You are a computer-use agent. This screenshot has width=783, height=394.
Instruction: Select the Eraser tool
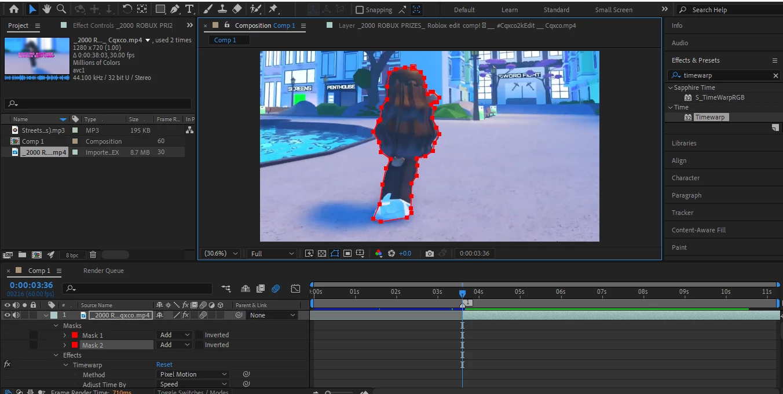(x=237, y=9)
